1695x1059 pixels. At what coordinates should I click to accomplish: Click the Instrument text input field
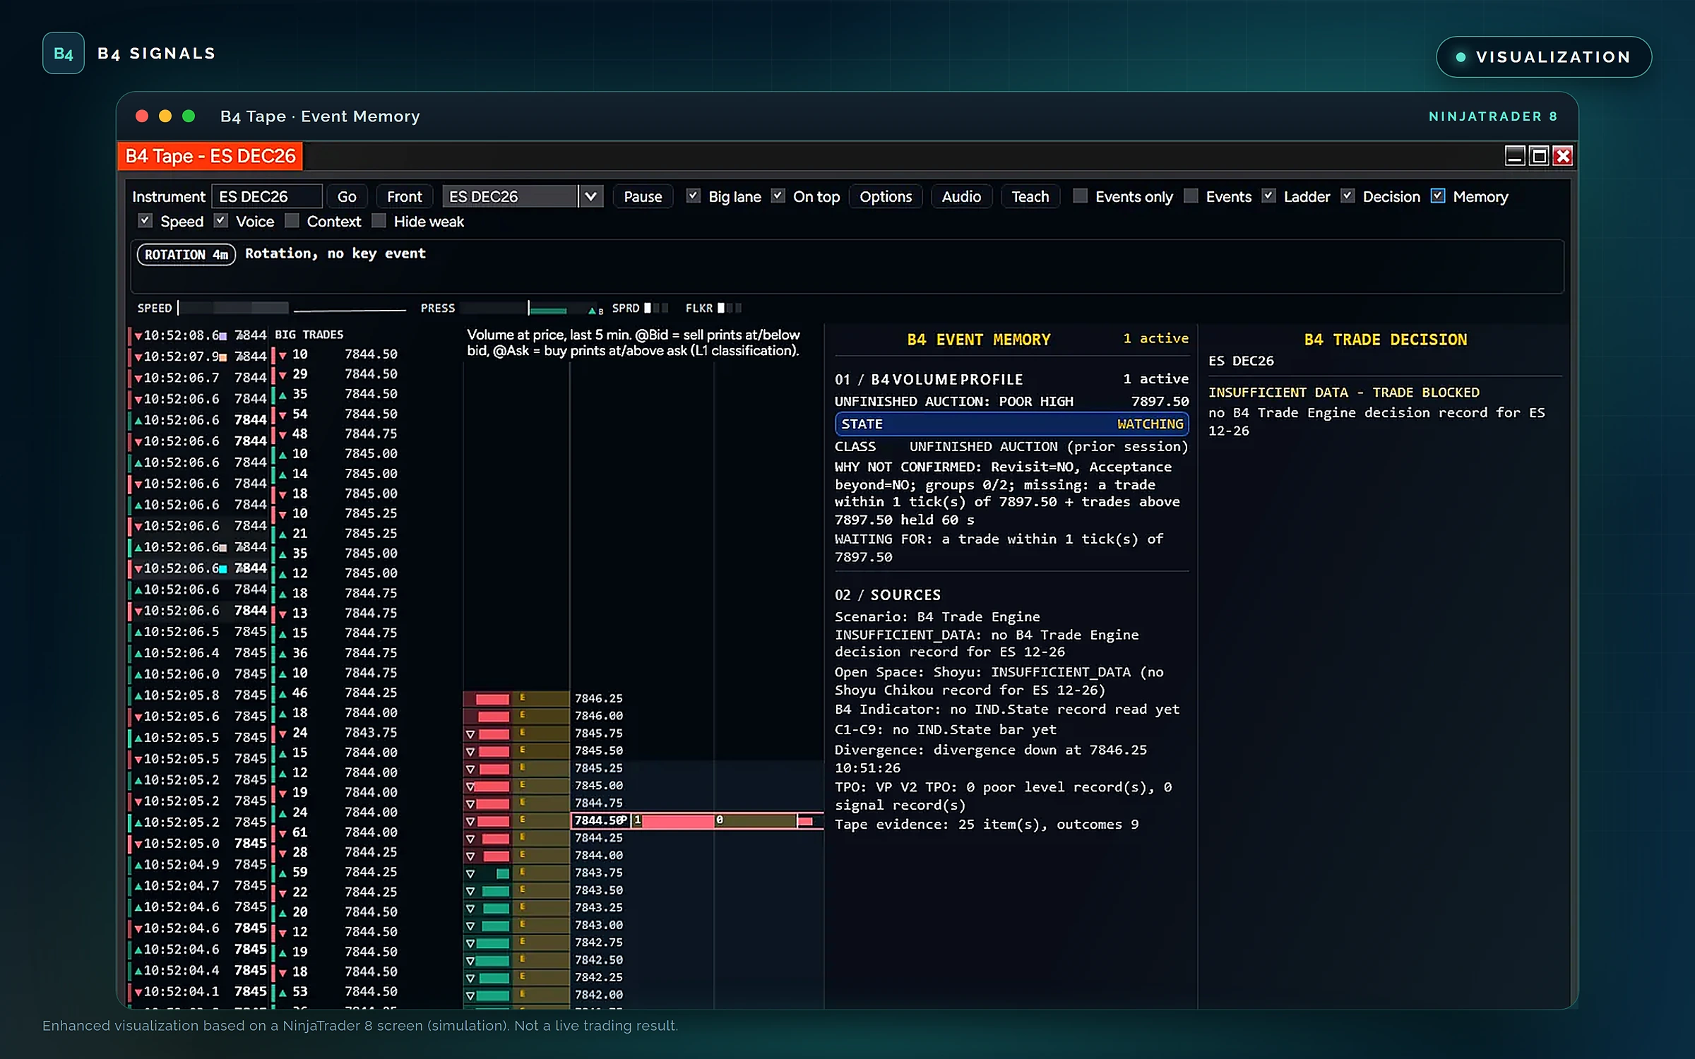[266, 196]
